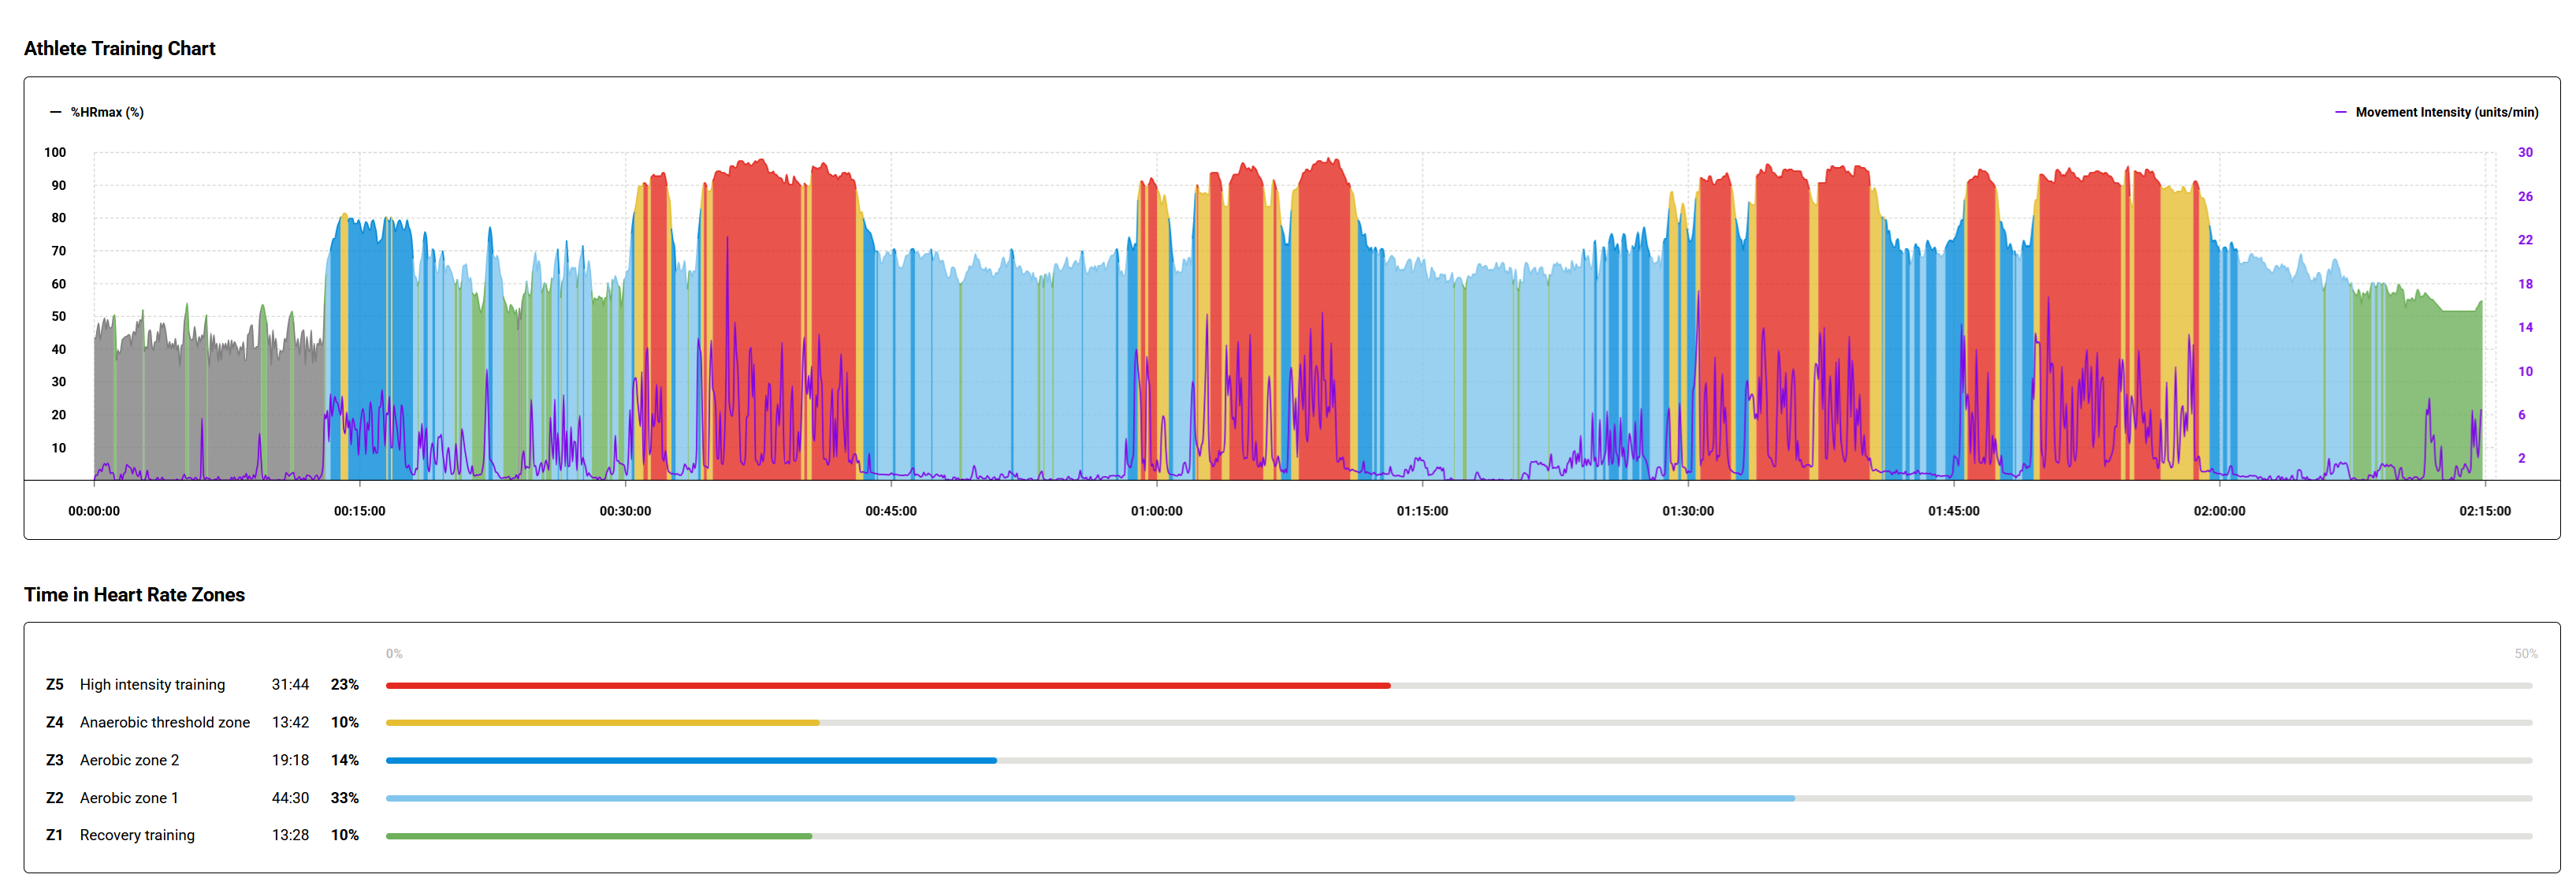Click the 01:30:00 time axis label
Screen dimensions: 2576x893
click(x=1687, y=511)
